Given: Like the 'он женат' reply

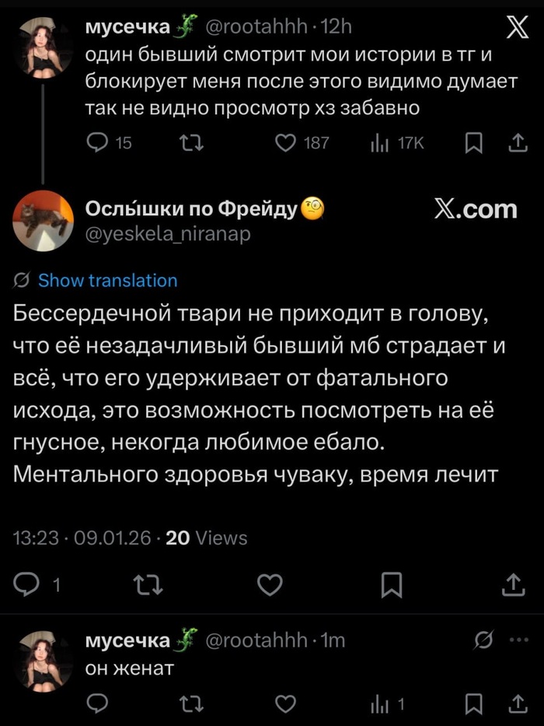Looking at the screenshot, I should pyautogui.click(x=287, y=704).
